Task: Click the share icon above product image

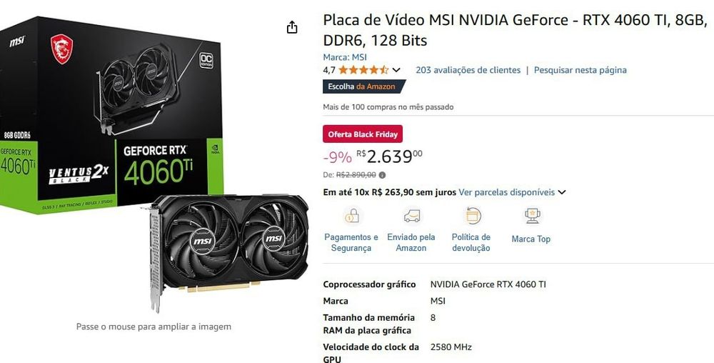Action: (x=292, y=27)
